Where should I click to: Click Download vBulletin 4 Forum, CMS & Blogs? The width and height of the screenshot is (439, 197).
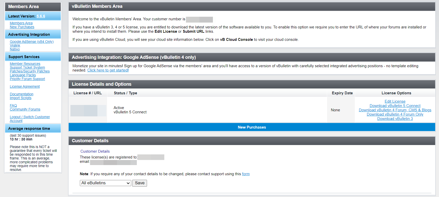(395, 110)
